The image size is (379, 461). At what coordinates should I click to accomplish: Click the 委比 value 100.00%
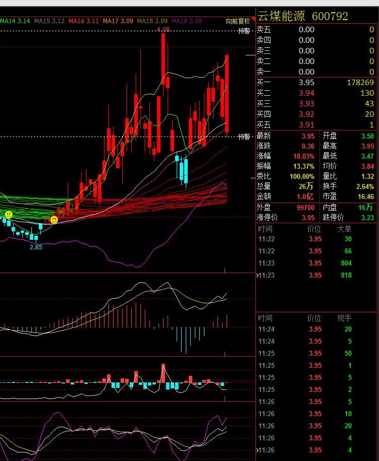(302, 176)
